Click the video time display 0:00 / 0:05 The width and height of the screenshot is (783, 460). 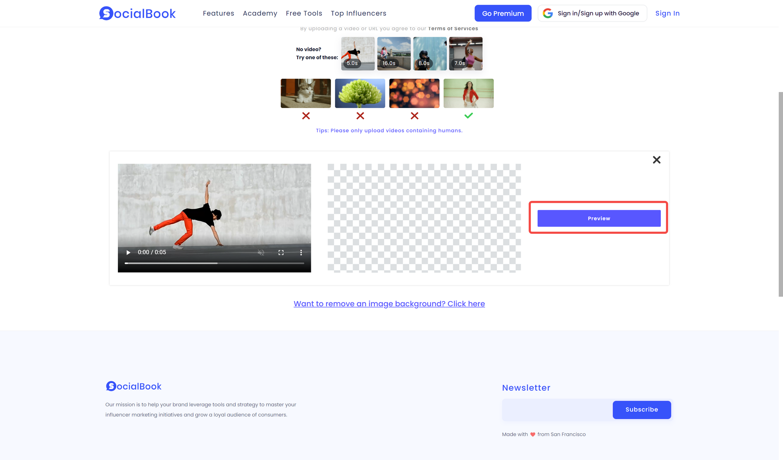pyautogui.click(x=152, y=253)
